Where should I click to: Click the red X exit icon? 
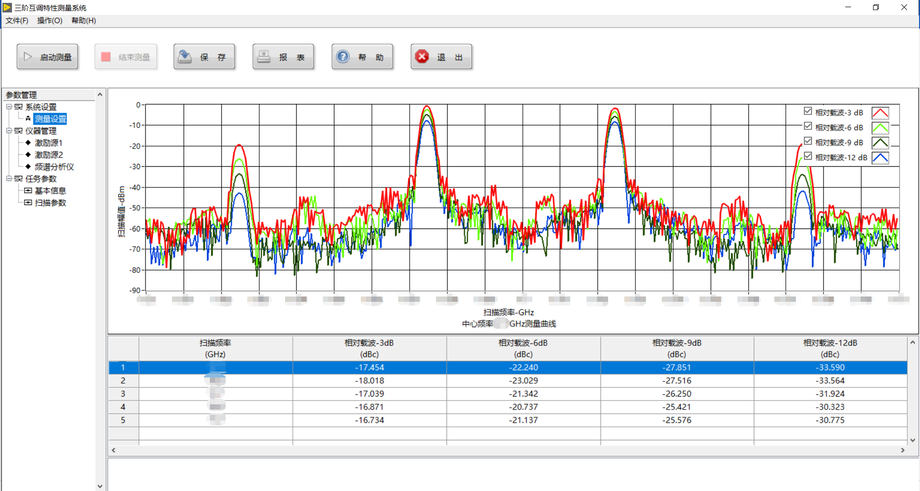tap(422, 57)
